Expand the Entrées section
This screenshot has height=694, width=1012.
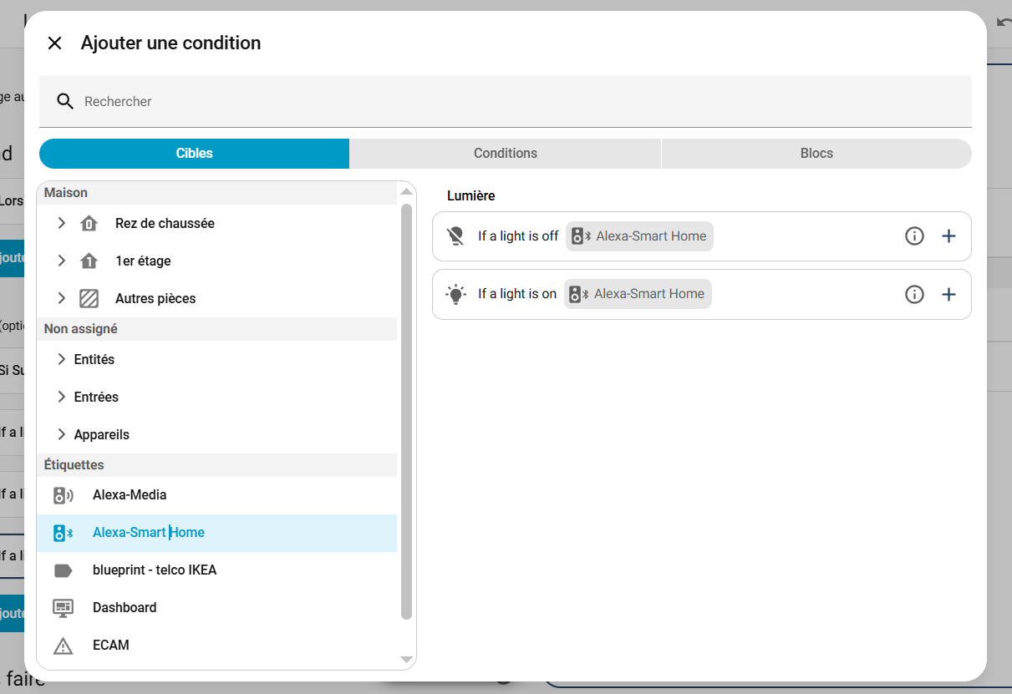61,397
